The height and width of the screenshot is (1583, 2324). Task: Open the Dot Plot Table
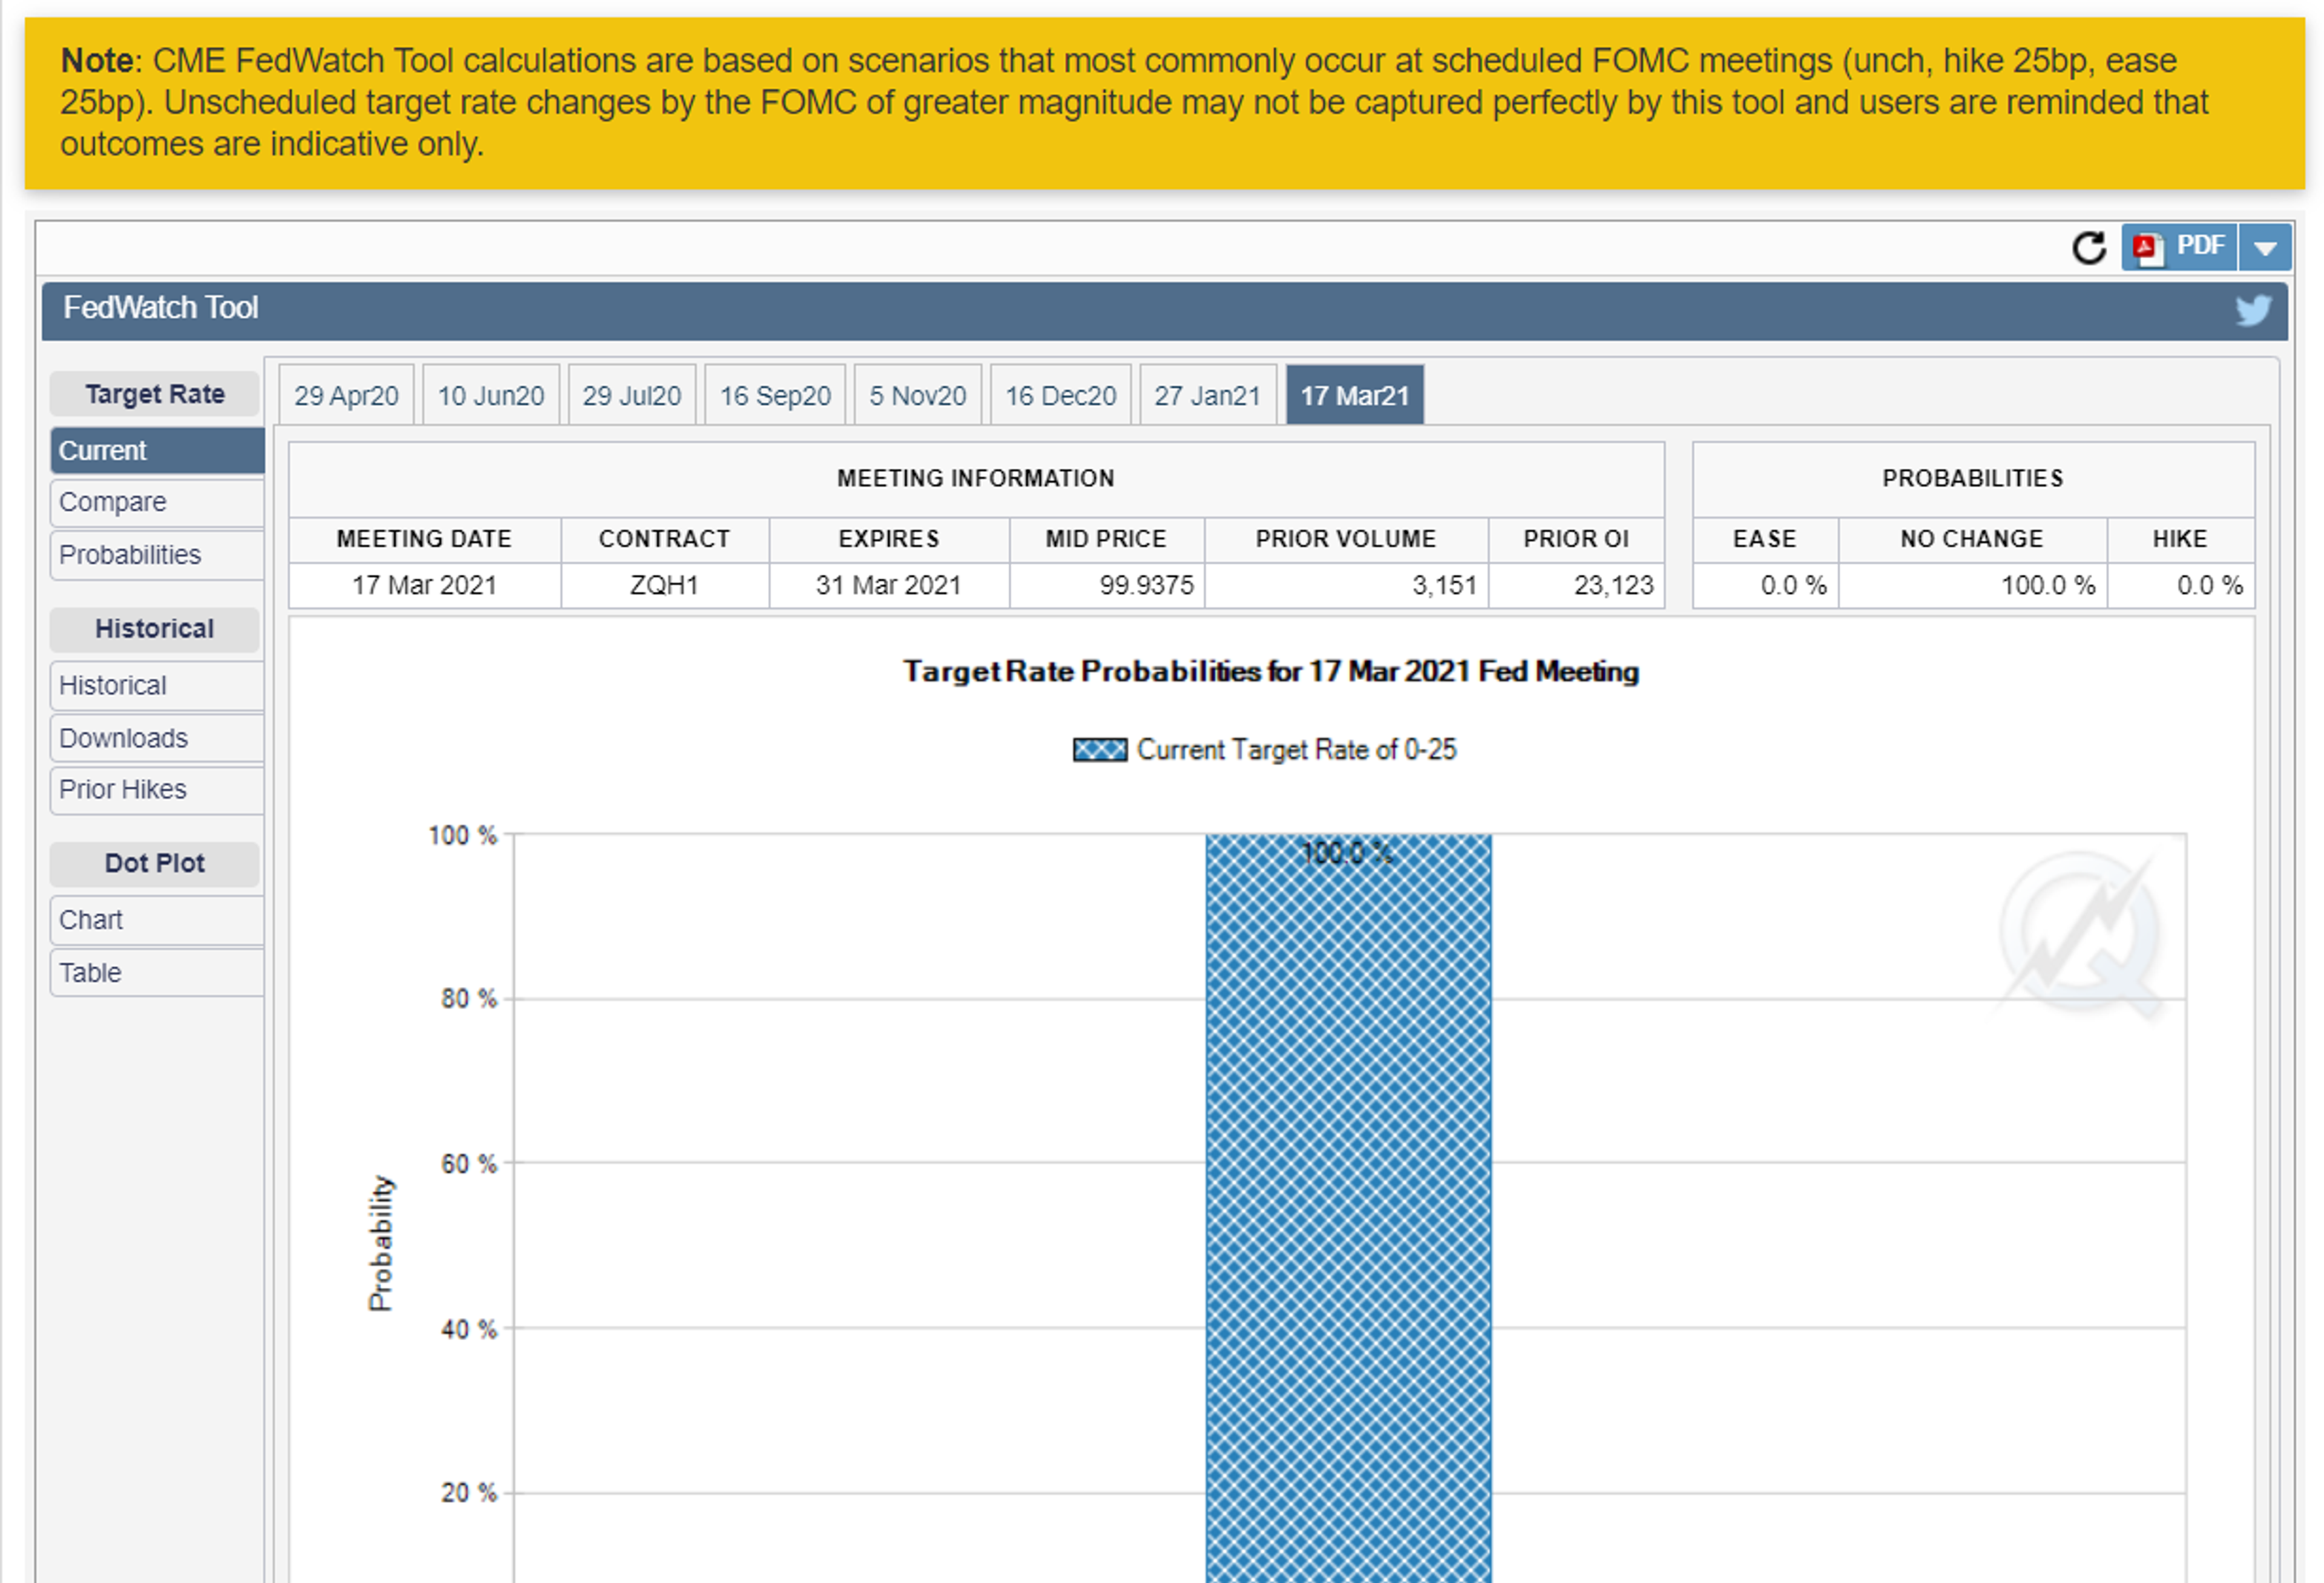tap(157, 973)
